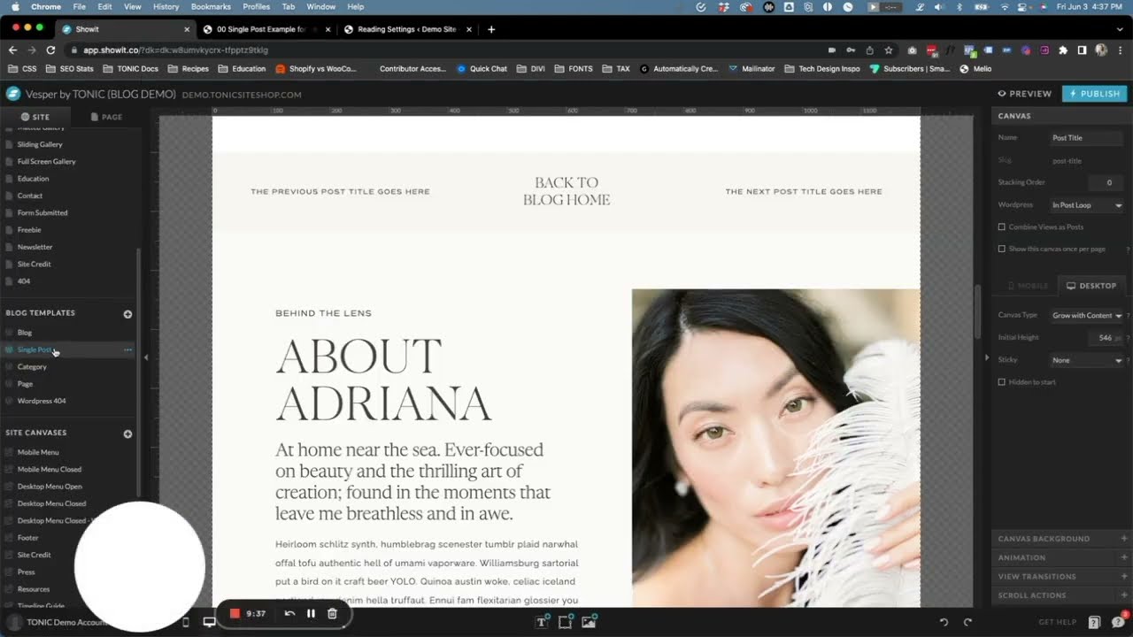Open the chat support icon
This screenshot has width=1133, height=637.
[1118, 622]
